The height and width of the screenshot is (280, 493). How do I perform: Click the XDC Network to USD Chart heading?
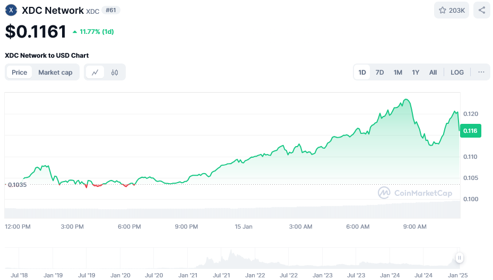[47, 56]
